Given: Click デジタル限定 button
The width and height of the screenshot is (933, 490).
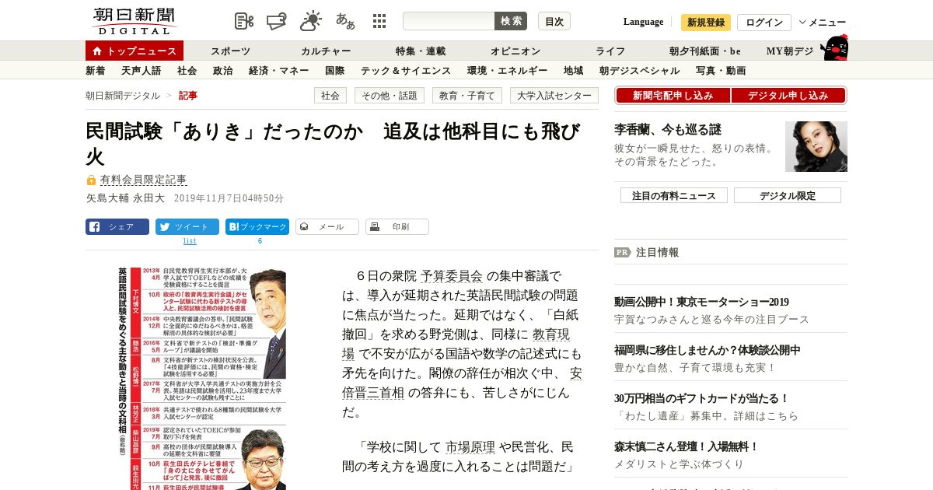Looking at the screenshot, I should click(x=788, y=196).
